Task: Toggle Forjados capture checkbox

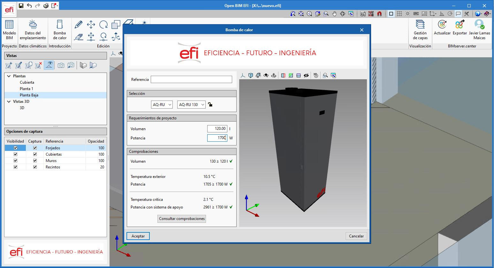Action: (x=35, y=148)
